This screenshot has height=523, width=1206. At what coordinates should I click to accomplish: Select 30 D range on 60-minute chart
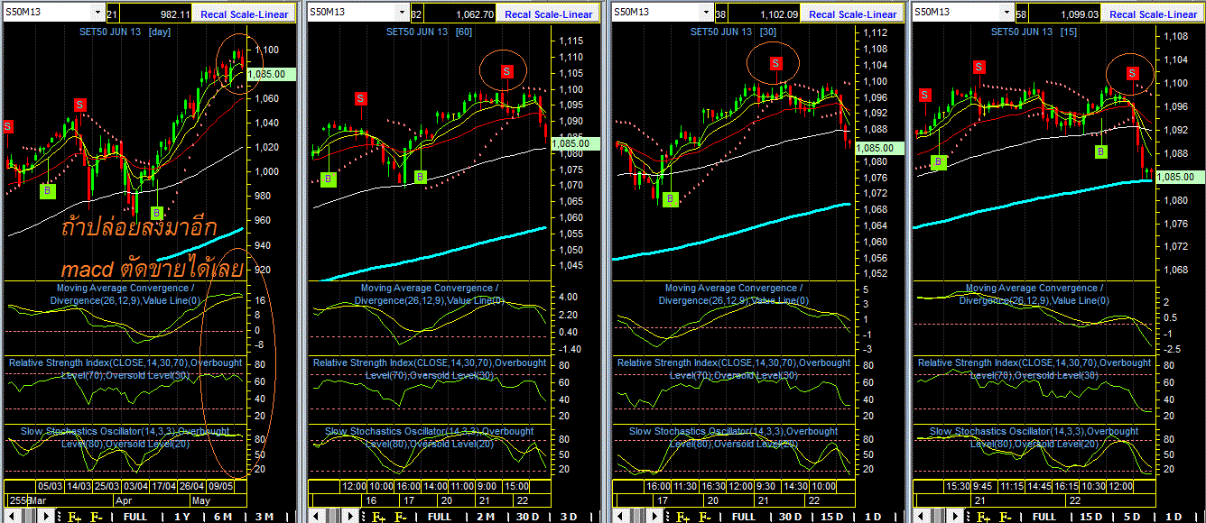point(528,517)
